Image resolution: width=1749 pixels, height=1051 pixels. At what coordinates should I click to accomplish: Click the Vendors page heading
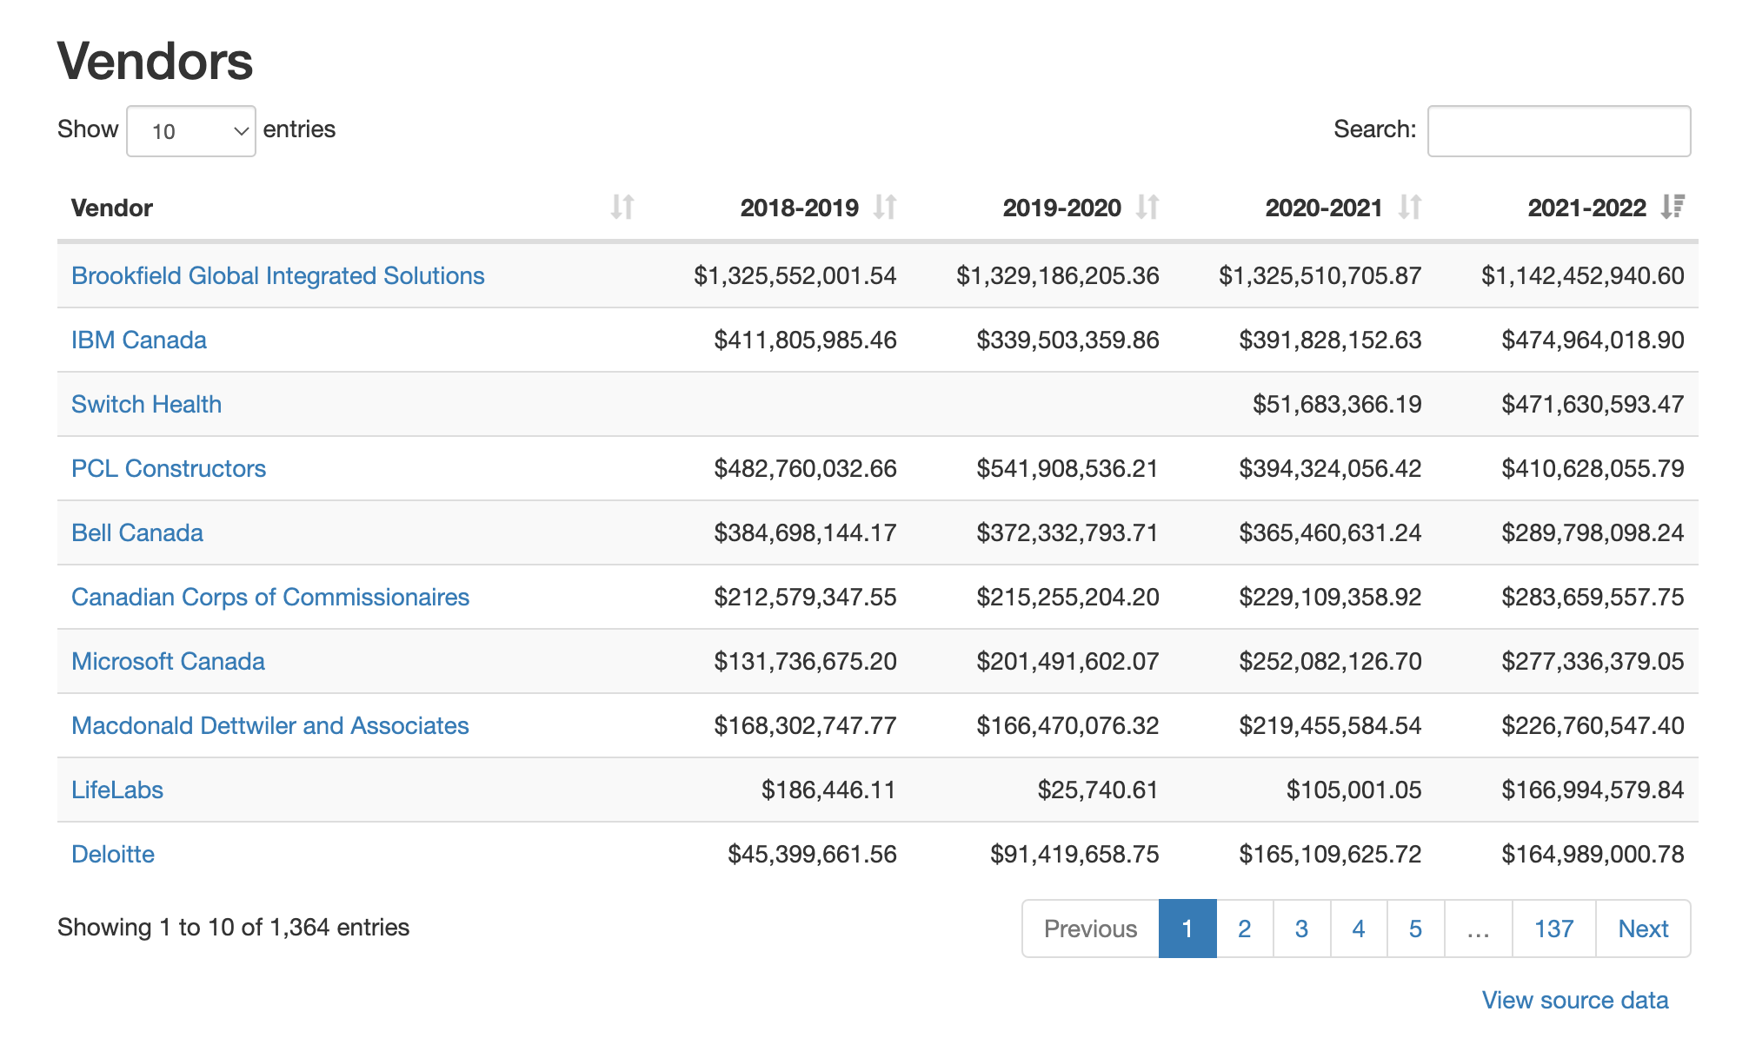click(155, 61)
